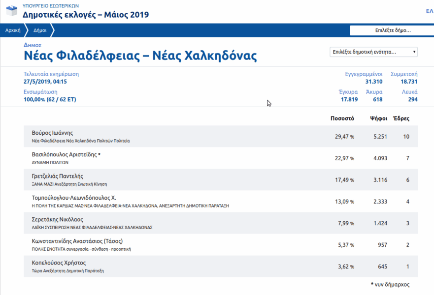Click the Νέας Φιλαδέλφειας – Νέας Χαλκηδόνας heading
This screenshot has height=295, width=434.
140,56
